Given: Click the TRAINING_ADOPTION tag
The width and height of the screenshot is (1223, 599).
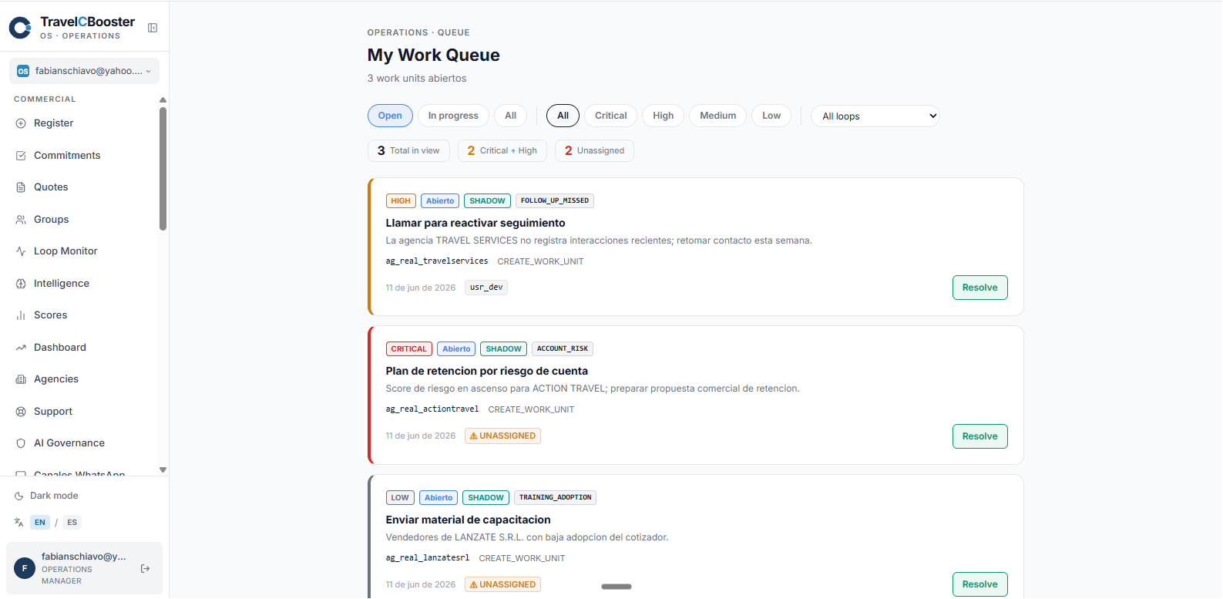Looking at the screenshot, I should click(555, 498).
